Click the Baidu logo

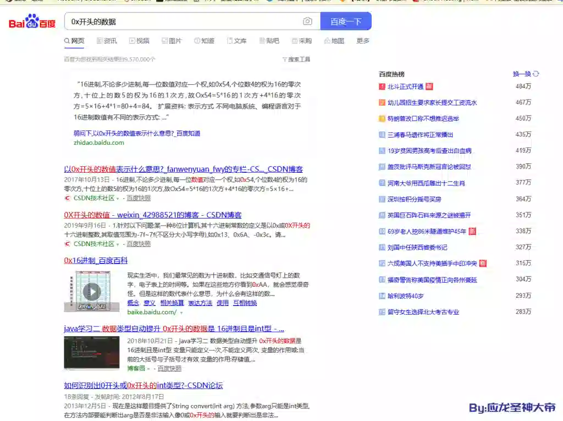coord(32,21)
